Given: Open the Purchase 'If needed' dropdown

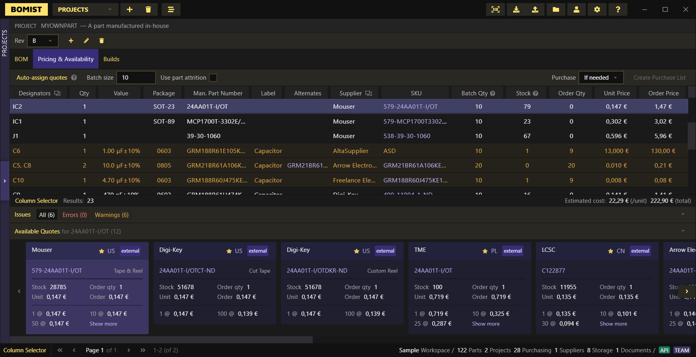Looking at the screenshot, I should tap(601, 77).
